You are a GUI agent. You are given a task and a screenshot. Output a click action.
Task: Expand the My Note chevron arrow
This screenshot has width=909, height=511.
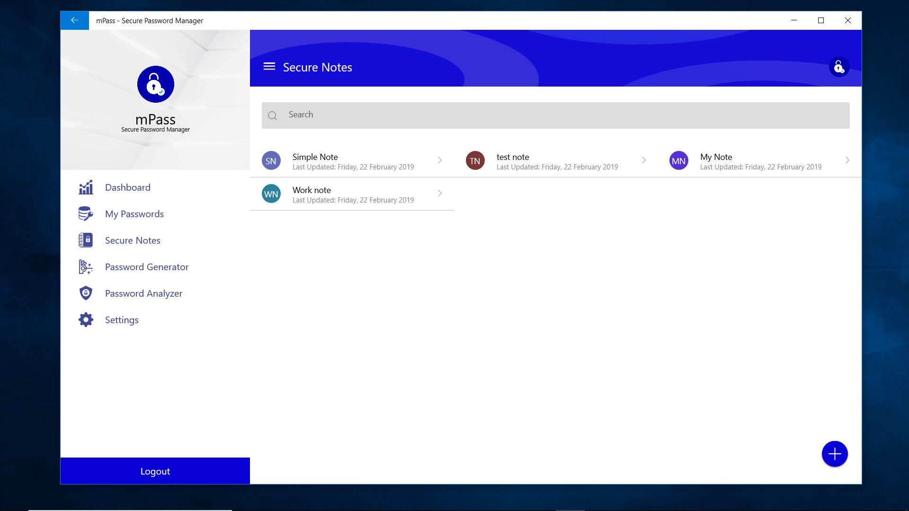click(x=847, y=160)
